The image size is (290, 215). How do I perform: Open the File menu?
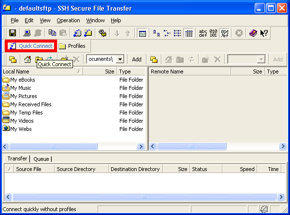[14, 20]
